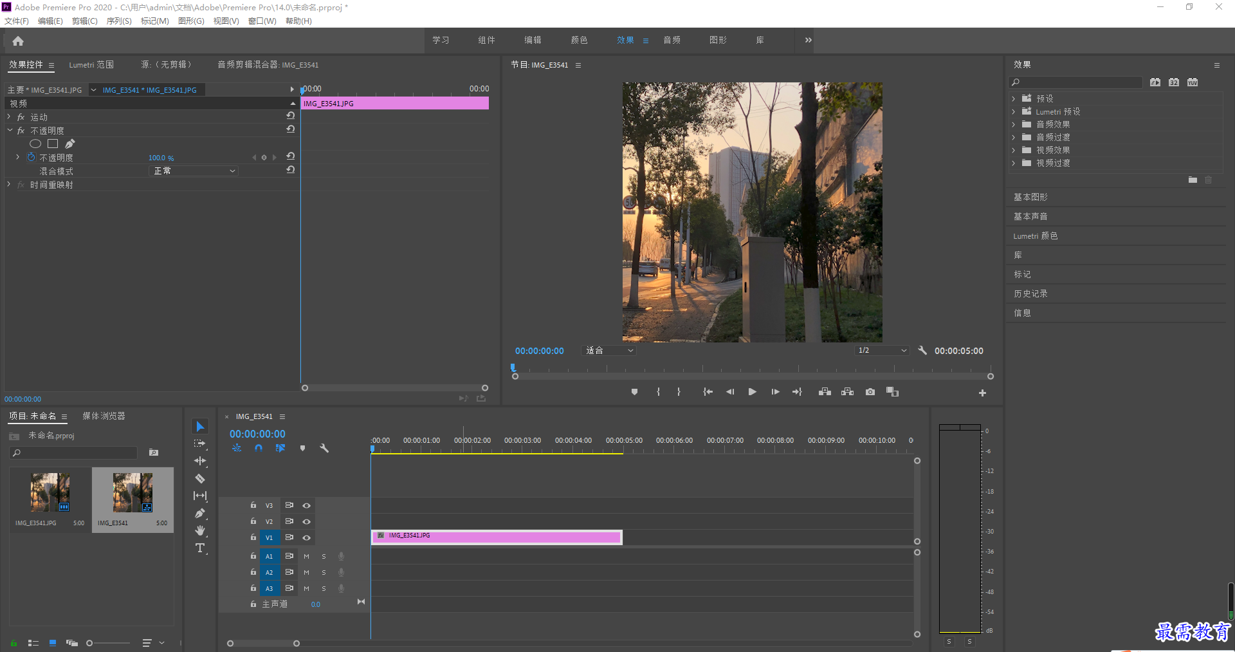Open the 适合 zoom level dropdown
The height and width of the screenshot is (652, 1235).
coord(609,350)
